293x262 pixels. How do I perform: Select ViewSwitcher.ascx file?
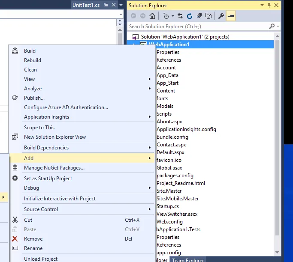[177, 214]
